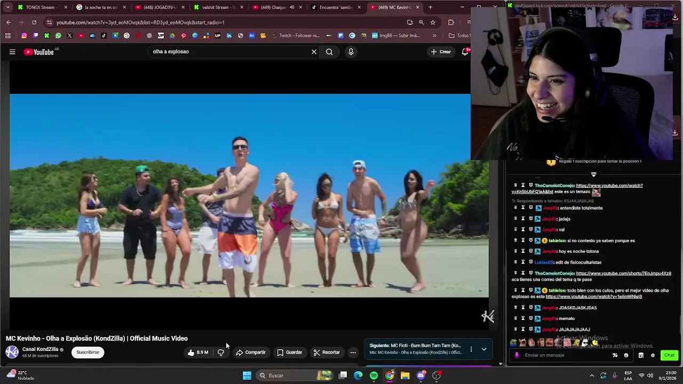The width and height of the screenshot is (683, 384).
Task: Mute the Chaque tab audio icon
Action: click(x=292, y=7)
